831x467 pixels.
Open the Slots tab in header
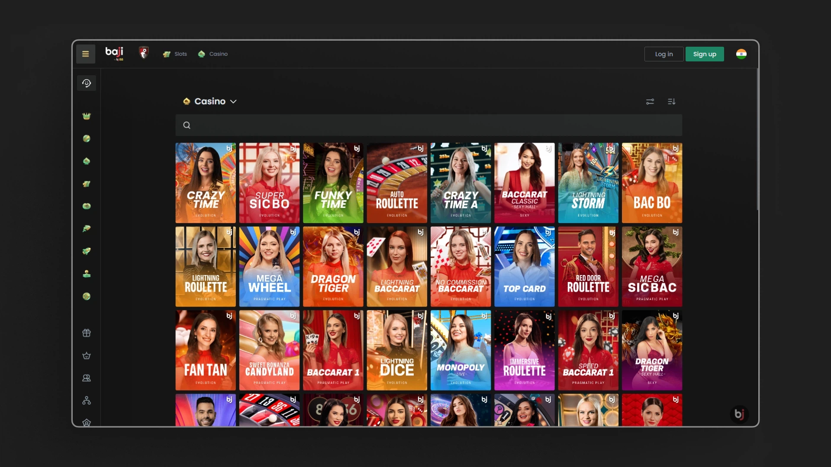coord(175,54)
